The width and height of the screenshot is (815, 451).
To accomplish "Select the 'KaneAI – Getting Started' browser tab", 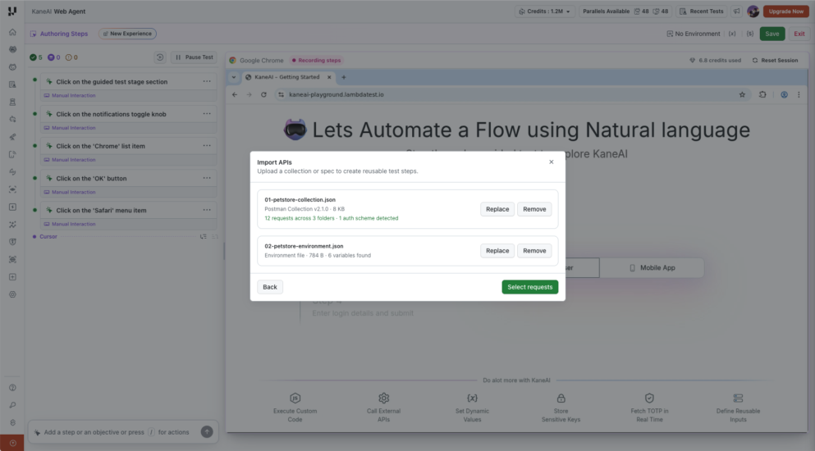I will click(x=287, y=77).
